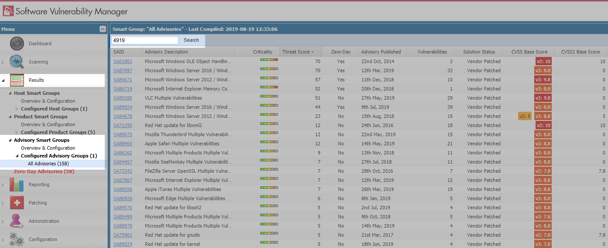The height and width of the screenshot is (248, 608).
Task: Sort by Advisory Published column
Action: click(x=382, y=52)
